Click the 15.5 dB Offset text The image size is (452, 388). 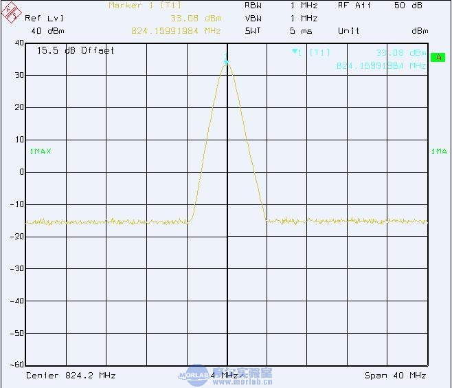(76, 50)
